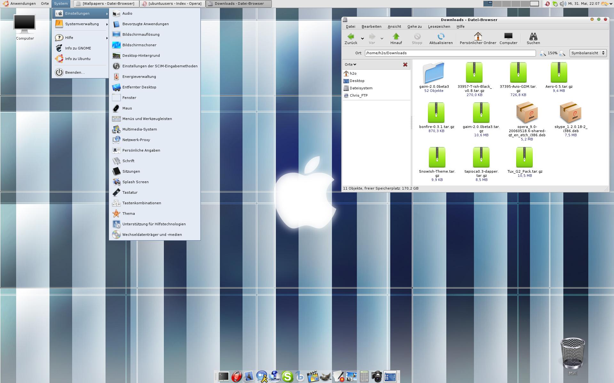Select Splash Screen entry

point(155,182)
